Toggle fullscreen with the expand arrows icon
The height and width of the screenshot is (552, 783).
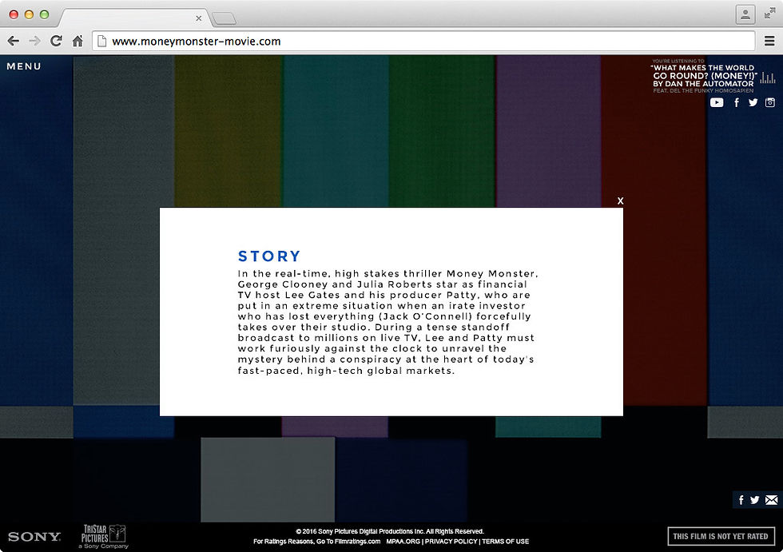pos(769,14)
